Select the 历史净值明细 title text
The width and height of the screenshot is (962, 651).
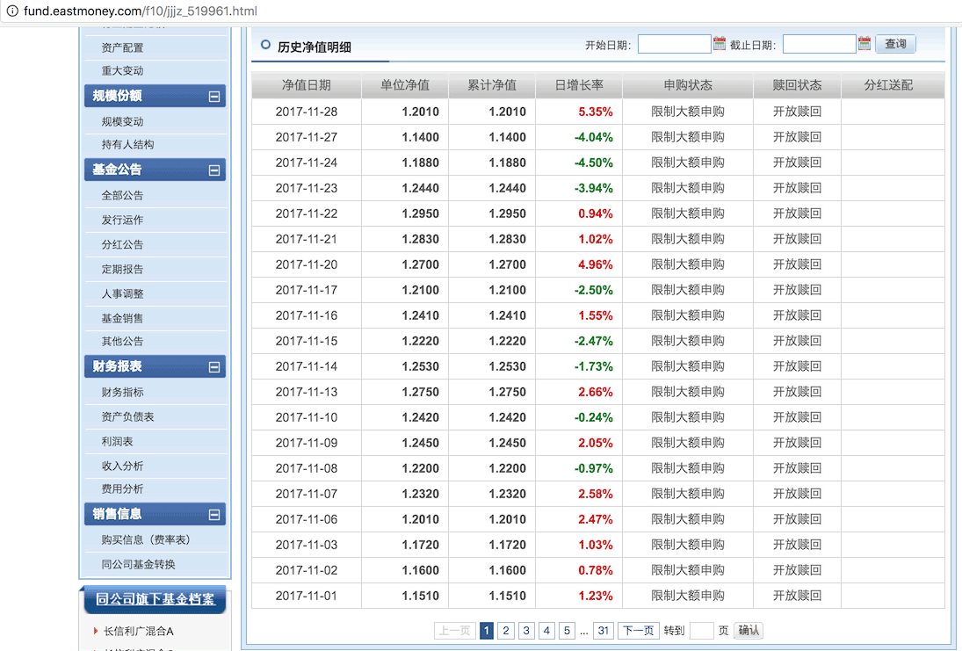pyautogui.click(x=315, y=47)
